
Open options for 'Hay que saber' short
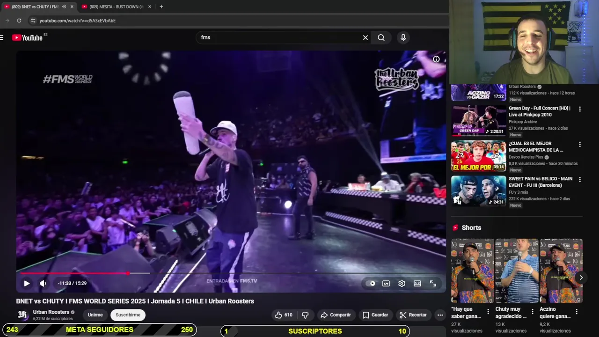(488, 312)
